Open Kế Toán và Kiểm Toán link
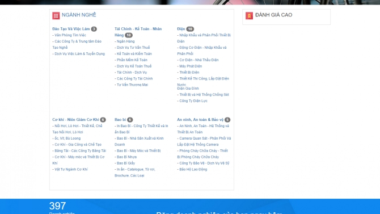Image resolution: width=380 pixels, height=214 pixels. tap(134, 54)
